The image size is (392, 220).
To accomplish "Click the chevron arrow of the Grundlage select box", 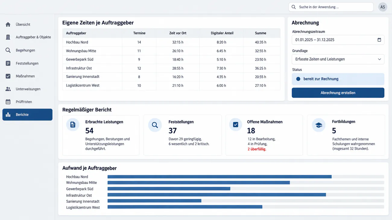I will point(379,59).
